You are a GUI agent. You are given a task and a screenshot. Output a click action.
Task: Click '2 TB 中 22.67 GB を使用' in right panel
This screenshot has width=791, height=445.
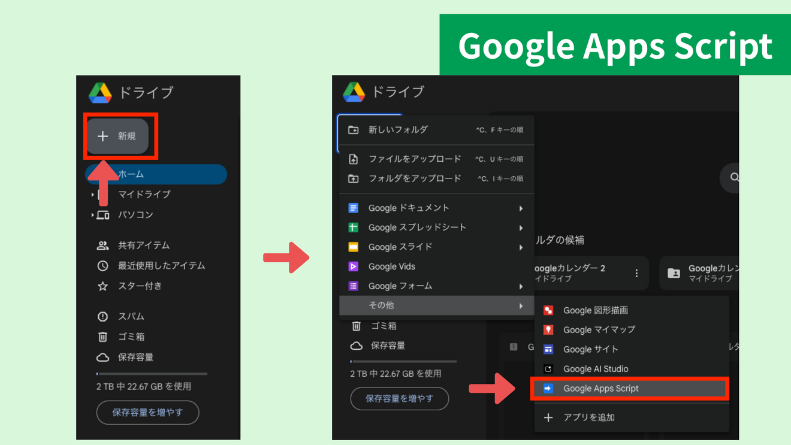(x=395, y=374)
